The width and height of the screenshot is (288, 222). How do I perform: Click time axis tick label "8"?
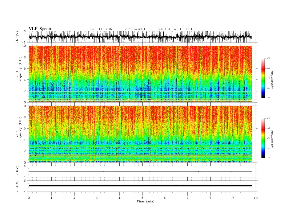(x=210, y=198)
